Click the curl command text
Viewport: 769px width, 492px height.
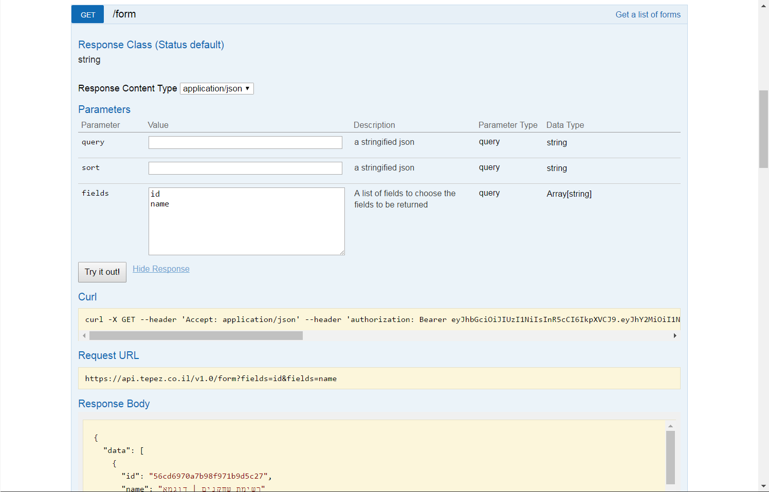[382, 319]
